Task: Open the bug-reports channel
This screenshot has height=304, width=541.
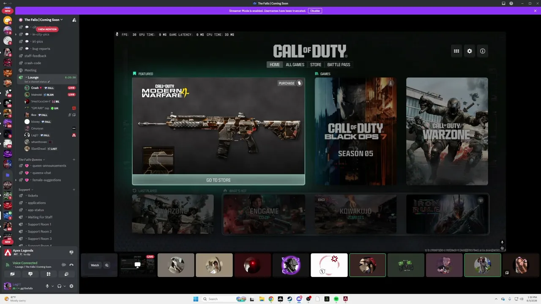Action: point(41,49)
